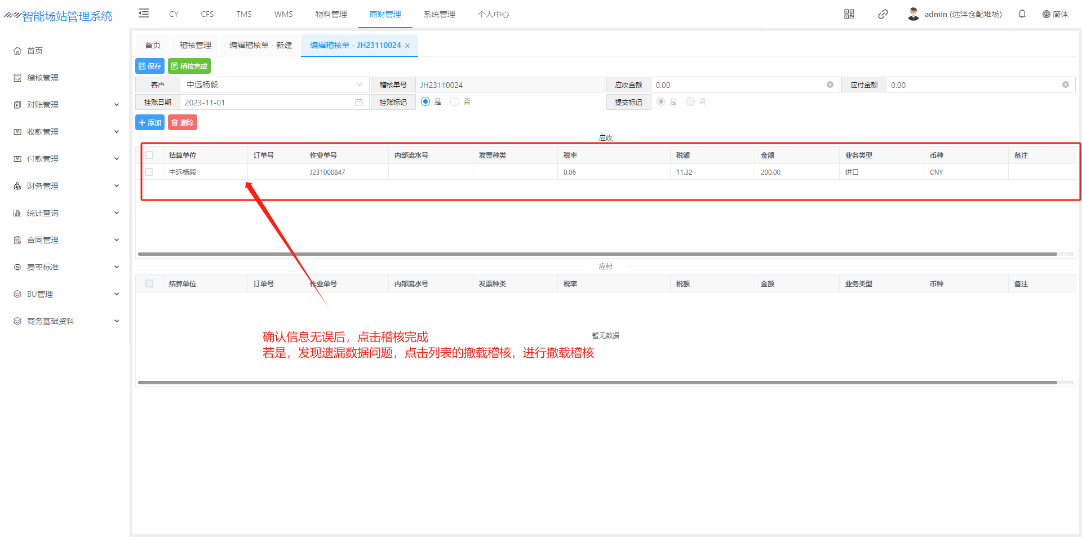Collapse sidebar with the hamburger menu icon
This screenshot has height=537, width=1082.
144,14
